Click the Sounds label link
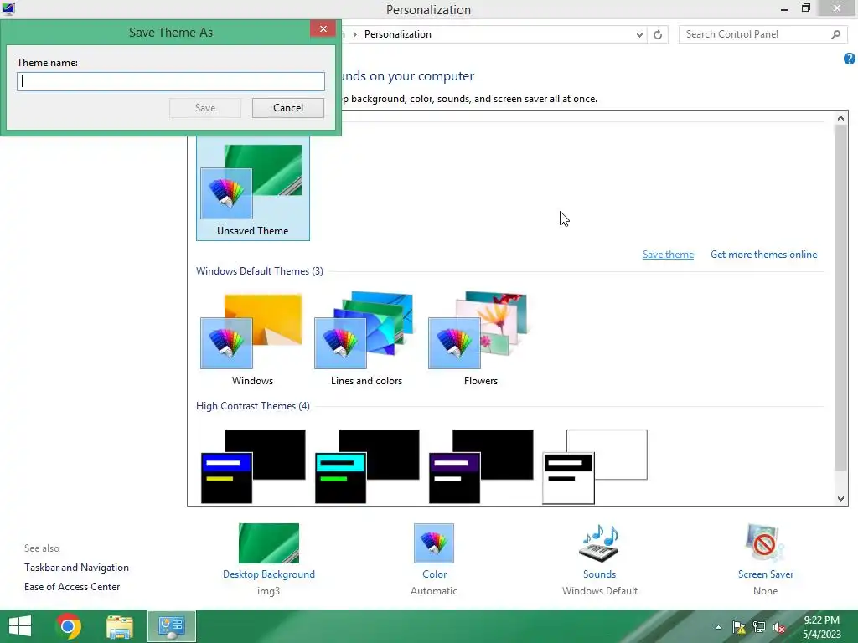 pos(599,574)
